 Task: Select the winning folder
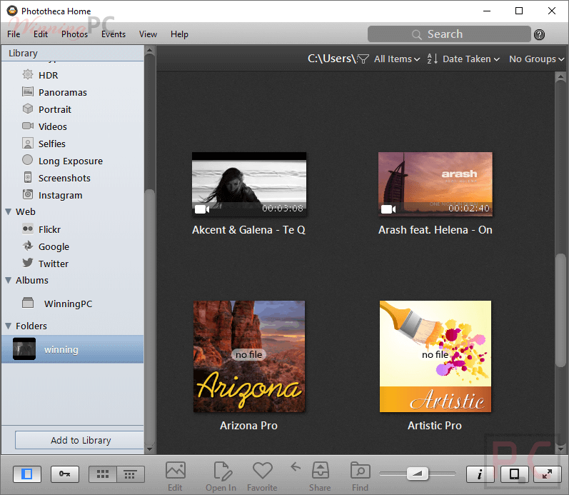point(73,349)
